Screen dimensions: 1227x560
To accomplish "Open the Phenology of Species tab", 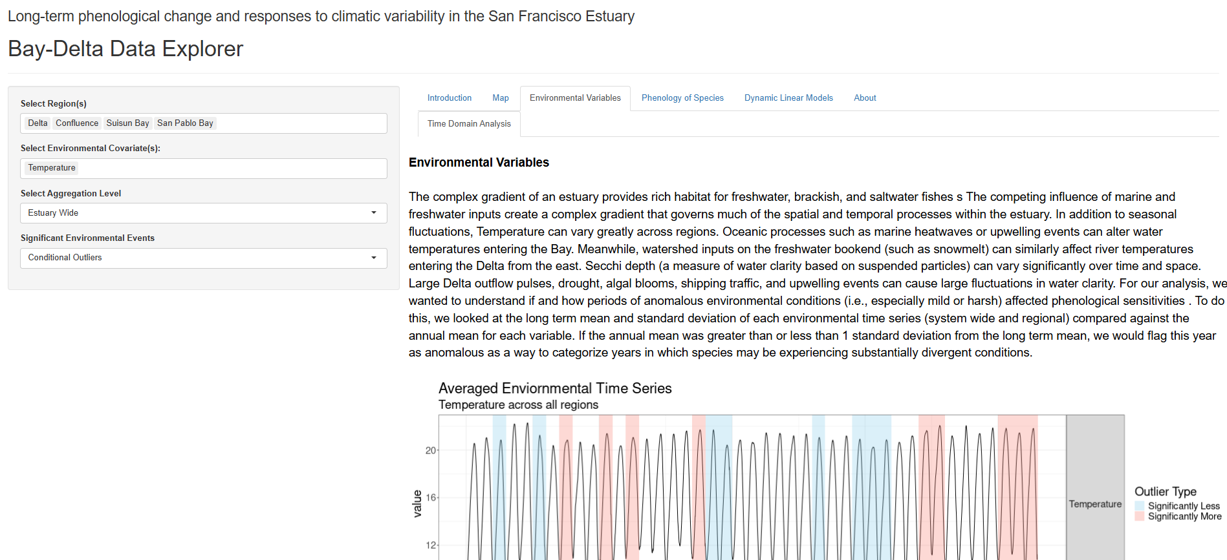I will [x=682, y=98].
